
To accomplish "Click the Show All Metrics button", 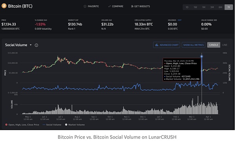I will (x=193, y=45).
